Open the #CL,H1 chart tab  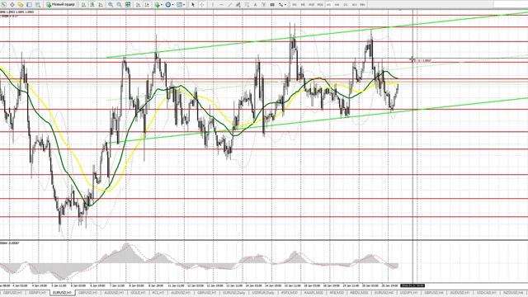point(158,293)
